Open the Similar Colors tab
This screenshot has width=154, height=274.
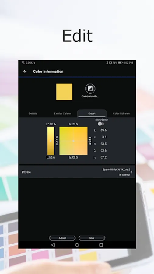pyautogui.click(x=62, y=114)
